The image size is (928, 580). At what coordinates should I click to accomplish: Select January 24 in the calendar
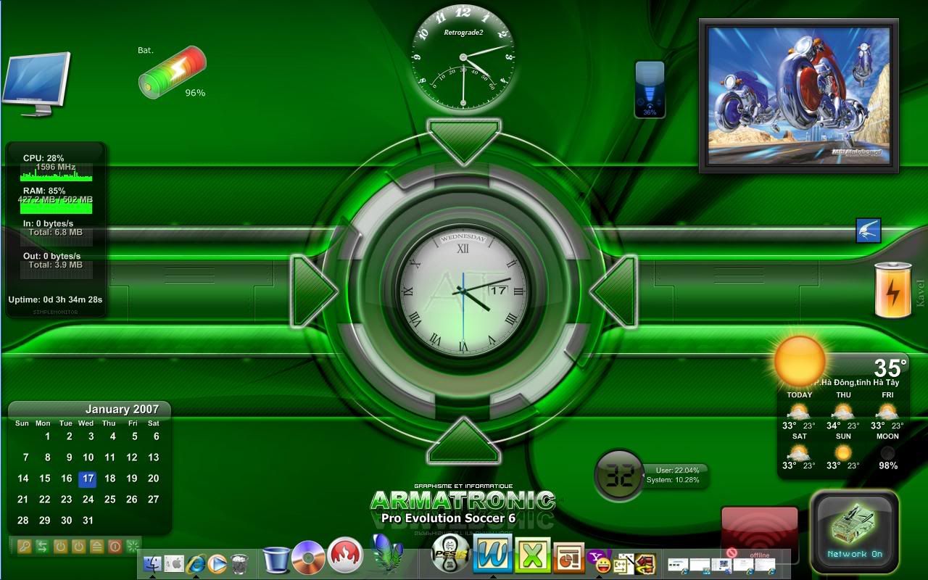pyautogui.click(x=88, y=500)
